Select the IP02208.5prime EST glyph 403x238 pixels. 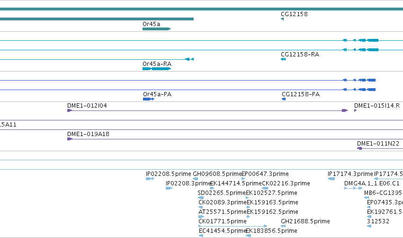coord(150,179)
